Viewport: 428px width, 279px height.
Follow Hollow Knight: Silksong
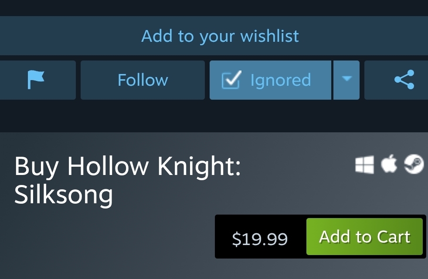[143, 80]
